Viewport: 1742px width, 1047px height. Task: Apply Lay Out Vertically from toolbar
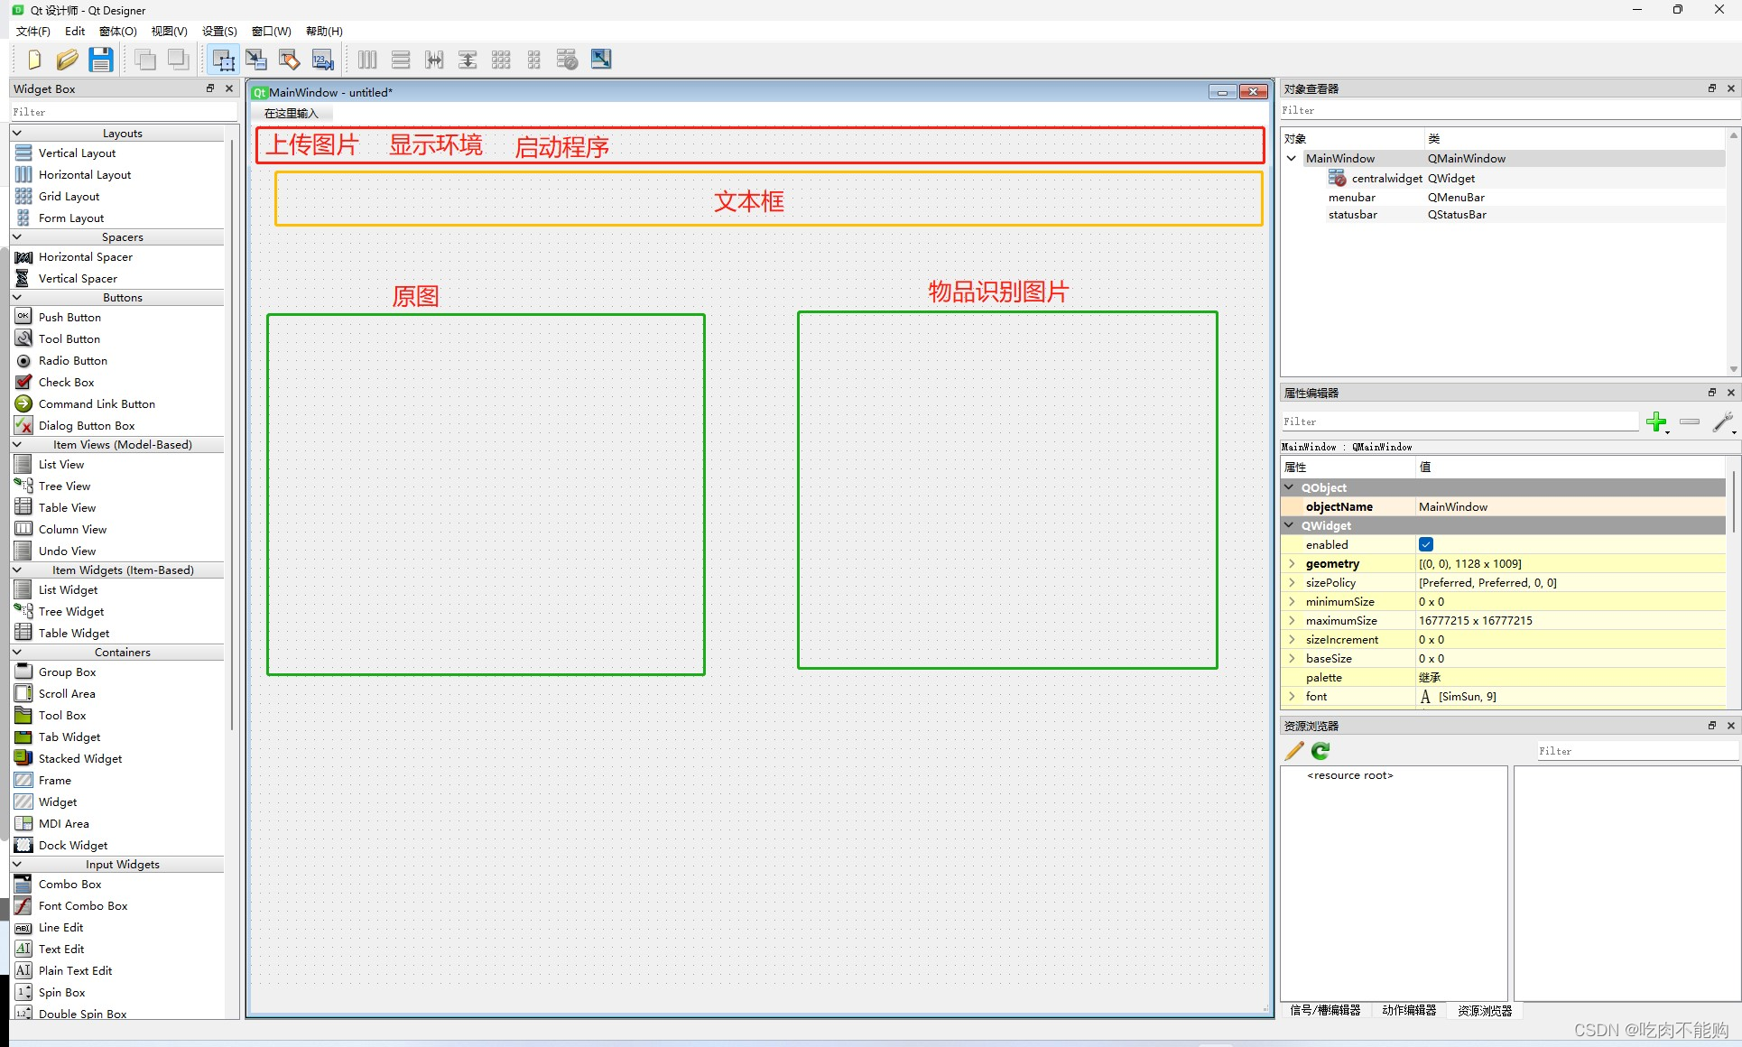(x=401, y=60)
